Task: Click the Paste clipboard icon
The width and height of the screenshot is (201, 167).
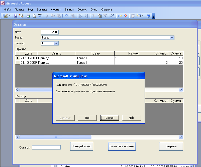Action: 59,16
